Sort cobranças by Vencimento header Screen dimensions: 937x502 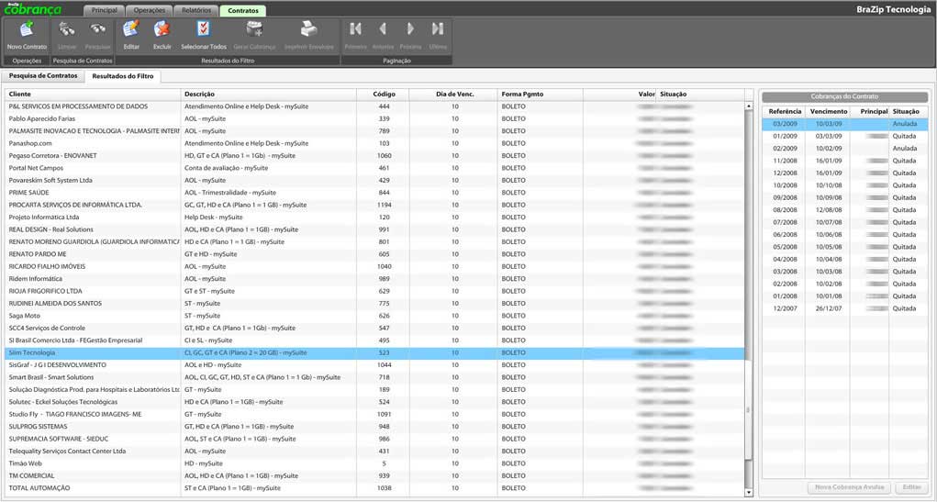coord(828,112)
